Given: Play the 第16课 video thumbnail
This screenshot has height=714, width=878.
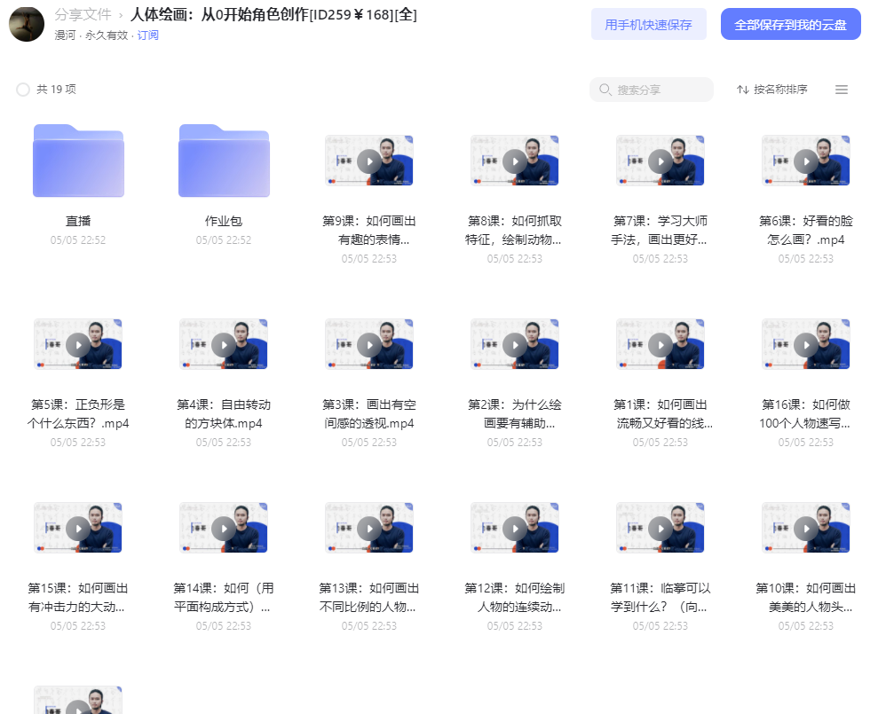Looking at the screenshot, I should click(806, 344).
